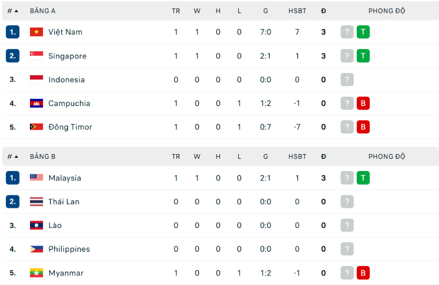Click Myanmar's red B form badge

[363, 273]
